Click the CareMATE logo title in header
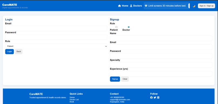This screenshot has height=104, width=218. point(9,5)
